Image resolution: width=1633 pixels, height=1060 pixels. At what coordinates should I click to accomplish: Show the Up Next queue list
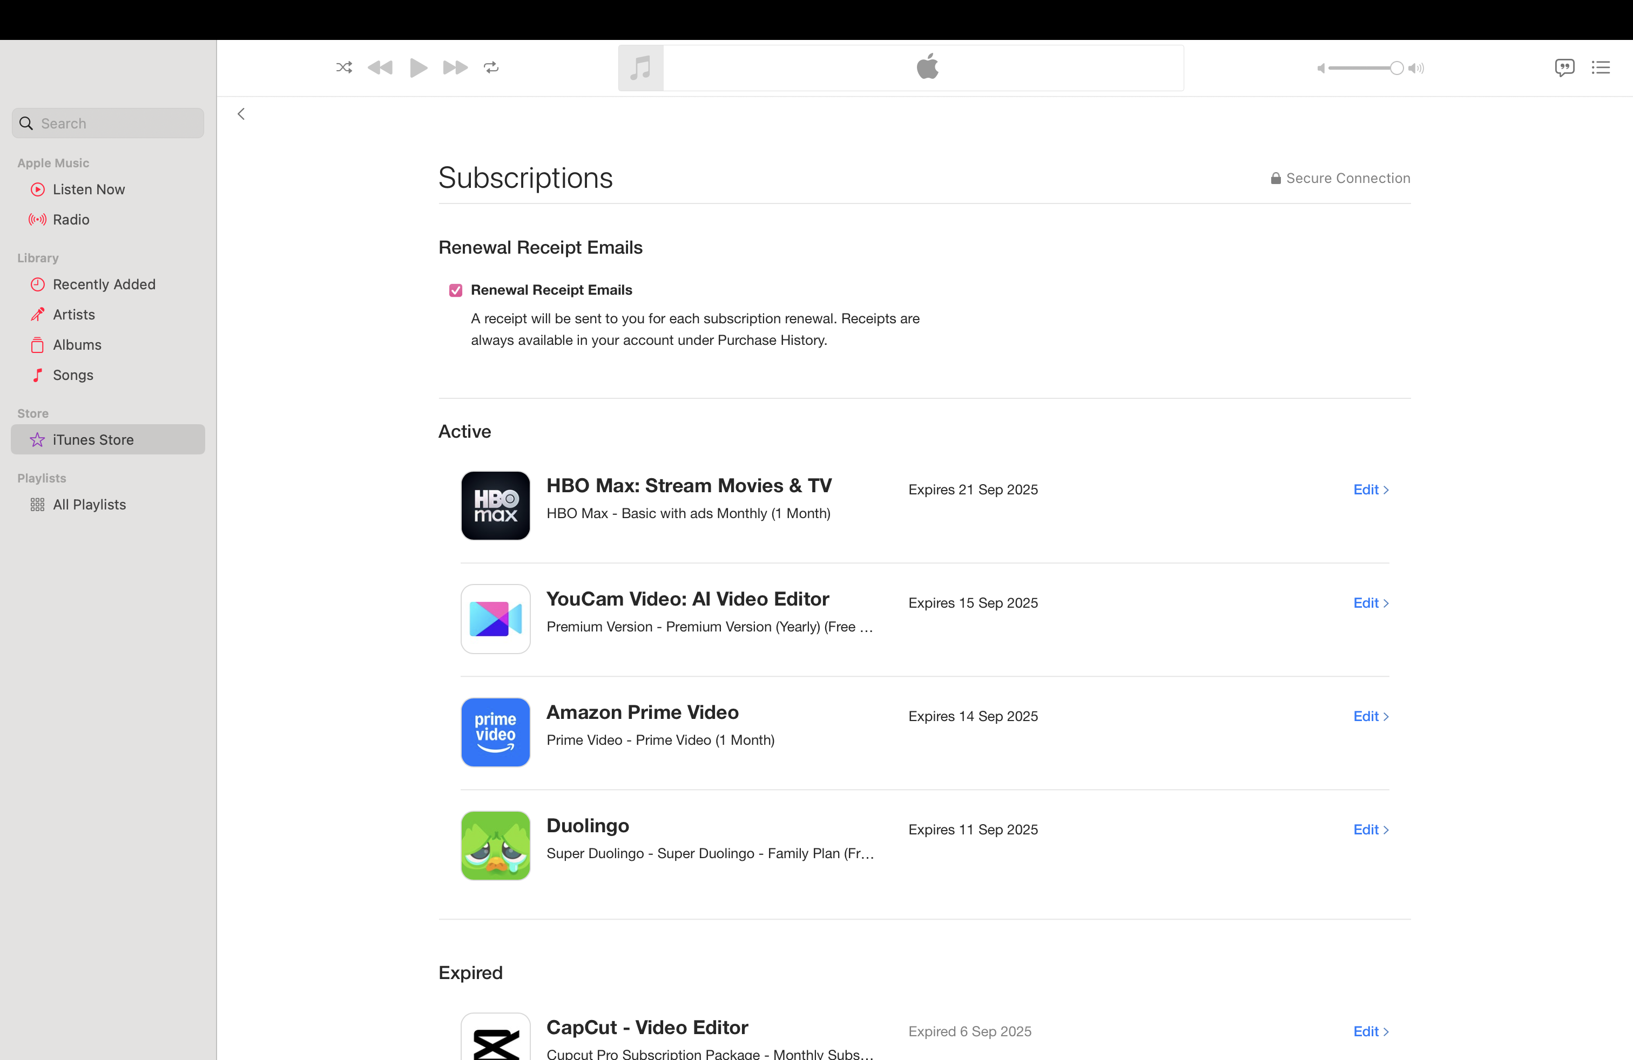1601,67
